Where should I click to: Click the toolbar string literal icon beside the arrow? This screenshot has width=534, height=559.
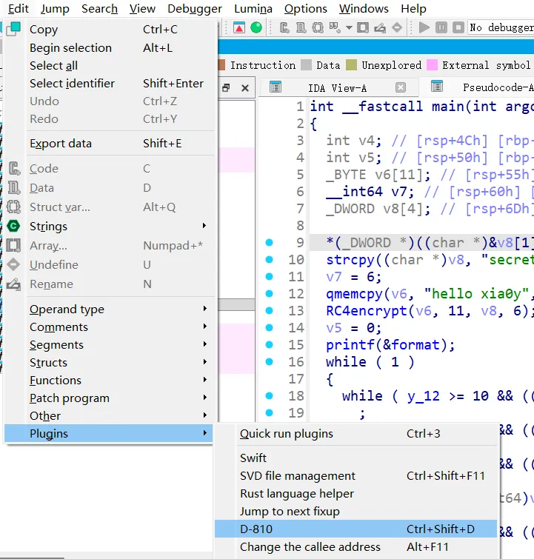[335, 27]
